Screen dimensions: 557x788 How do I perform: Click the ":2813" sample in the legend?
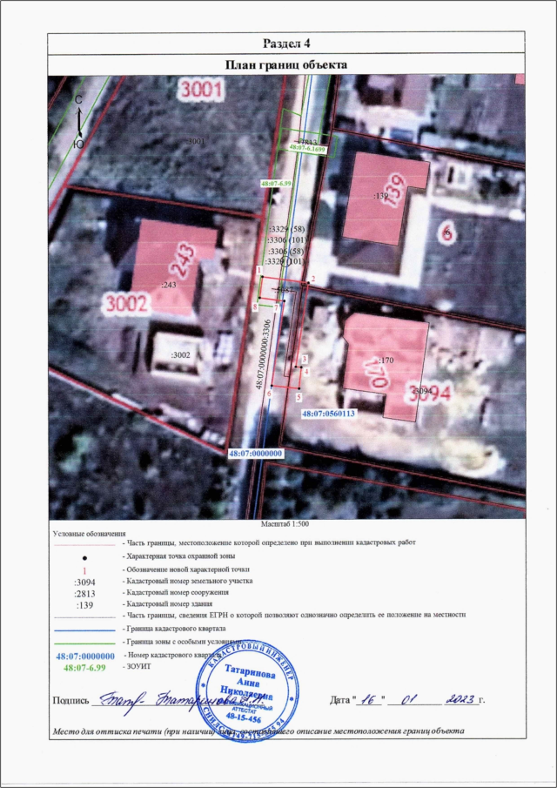coord(85,592)
